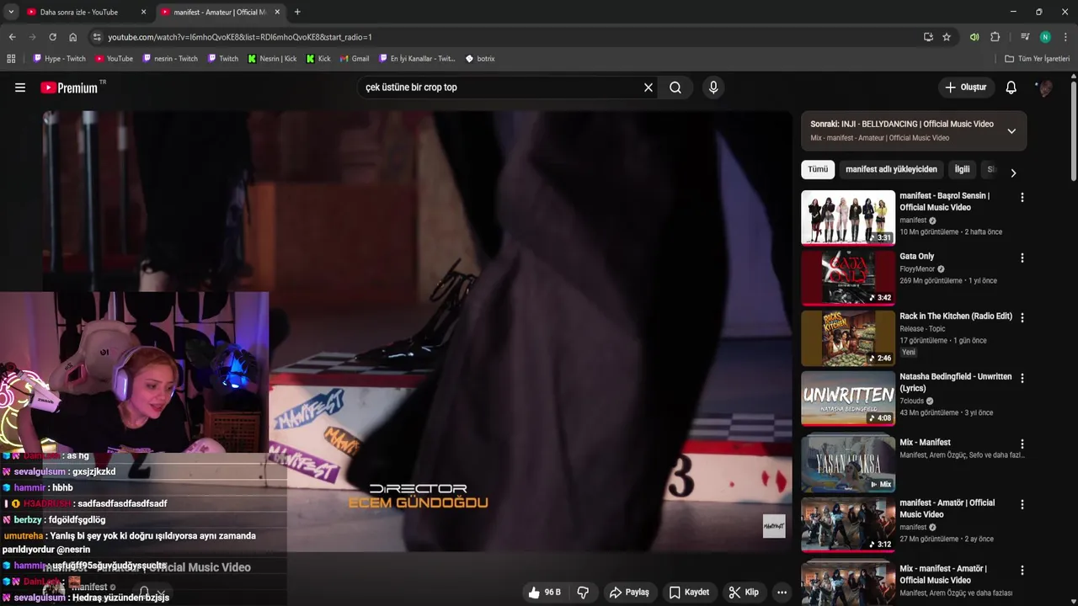Expand the Sonraki playlist queue panel
1078x606 pixels.
pos(1011,130)
